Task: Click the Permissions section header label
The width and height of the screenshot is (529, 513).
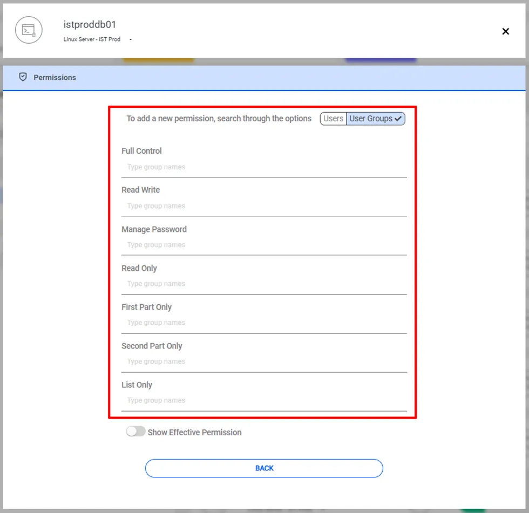Action: click(55, 78)
